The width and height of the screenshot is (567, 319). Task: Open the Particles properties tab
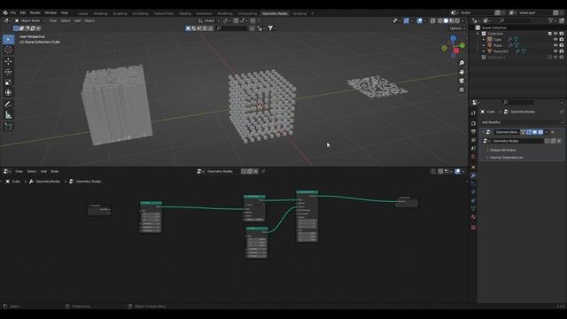473,183
